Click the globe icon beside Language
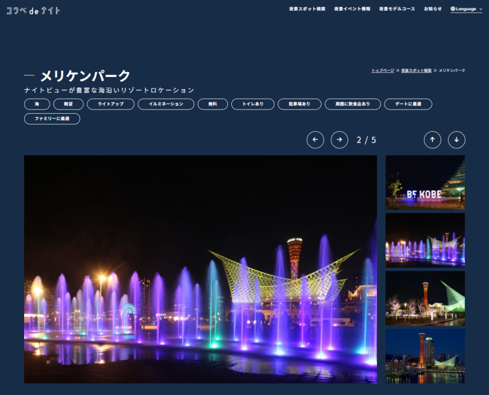Screen dimensions: 489x395 tap(453, 9)
